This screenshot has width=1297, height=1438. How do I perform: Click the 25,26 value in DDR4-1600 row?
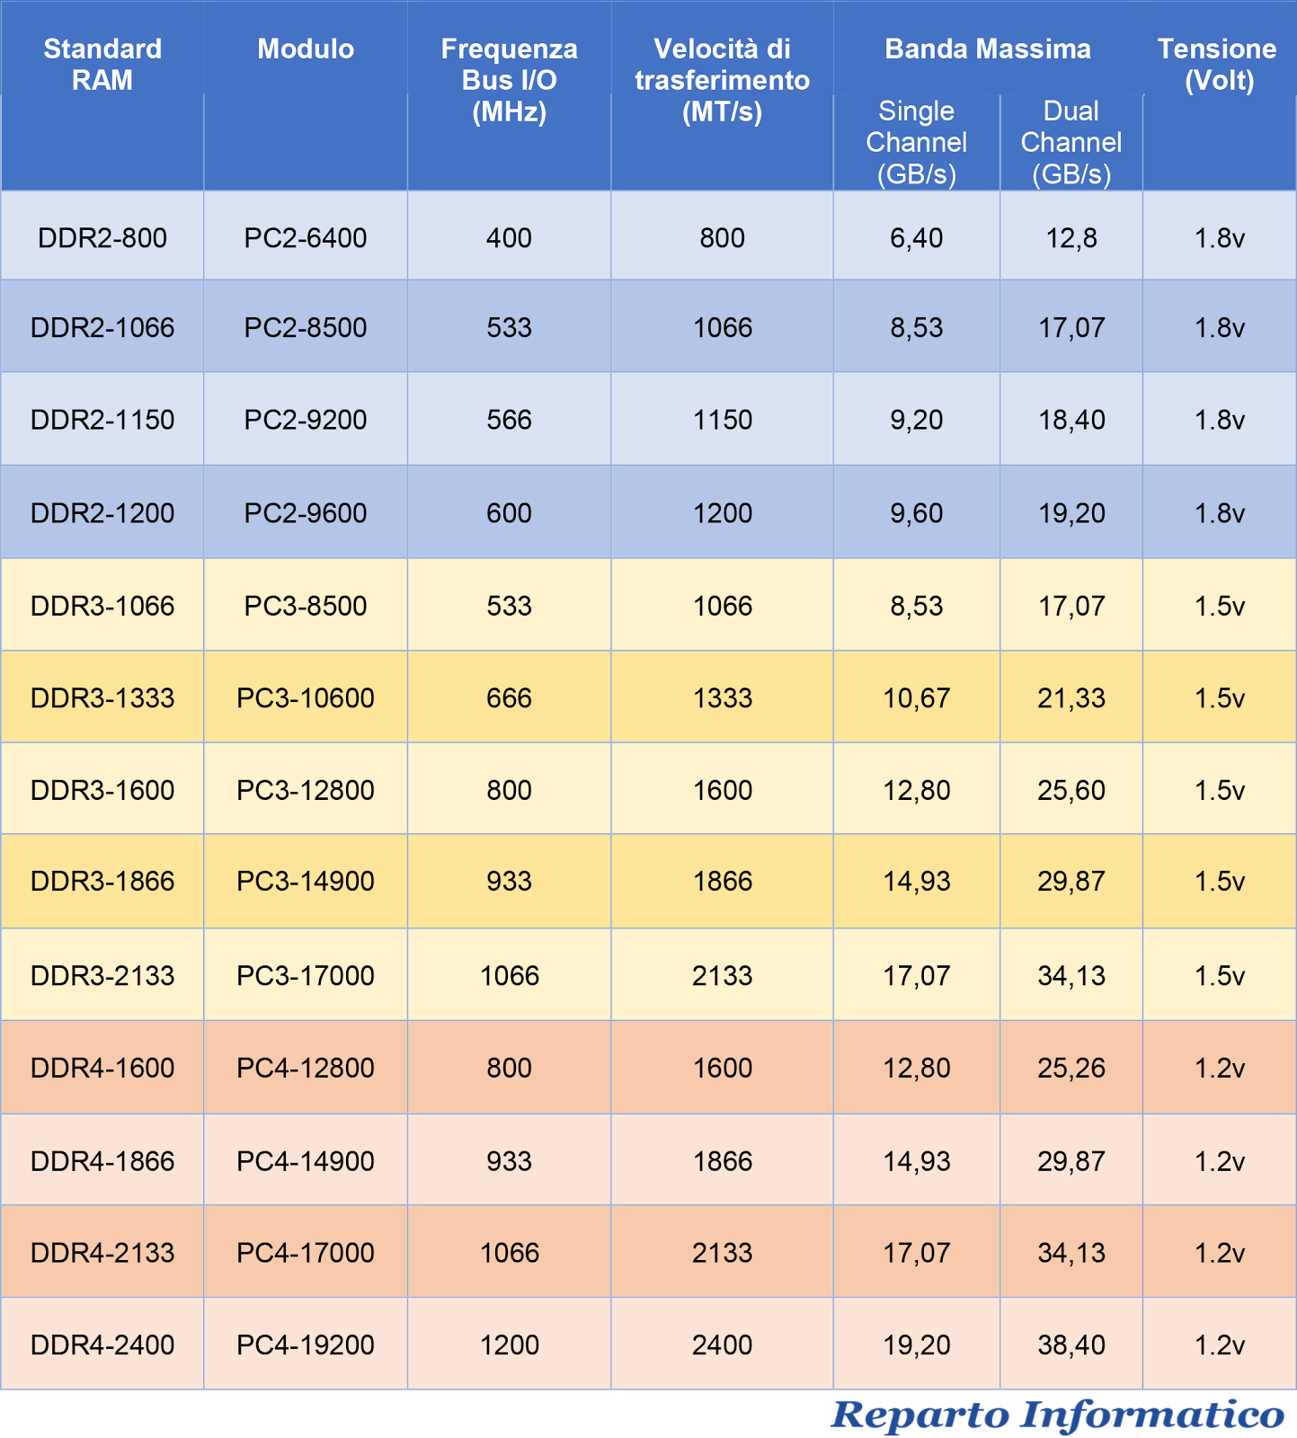1070,1068
